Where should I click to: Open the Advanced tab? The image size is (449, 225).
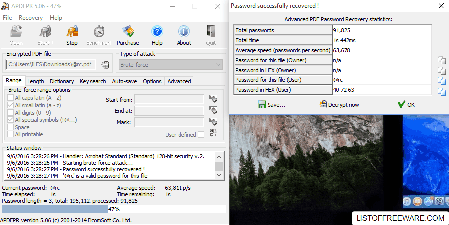pyautogui.click(x=180, y=81)
